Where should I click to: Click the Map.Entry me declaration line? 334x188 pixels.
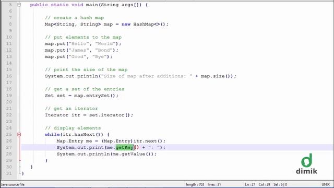[x=111, y=141]
